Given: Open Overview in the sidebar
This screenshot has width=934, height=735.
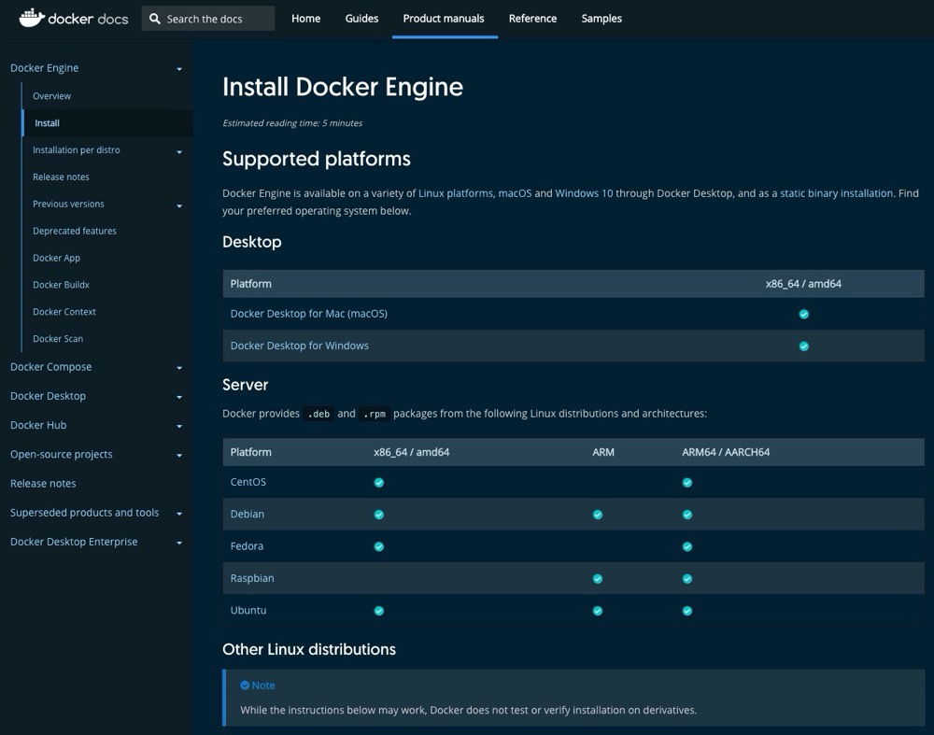Looking at the screenshot, I should click(x=51, y=96).
